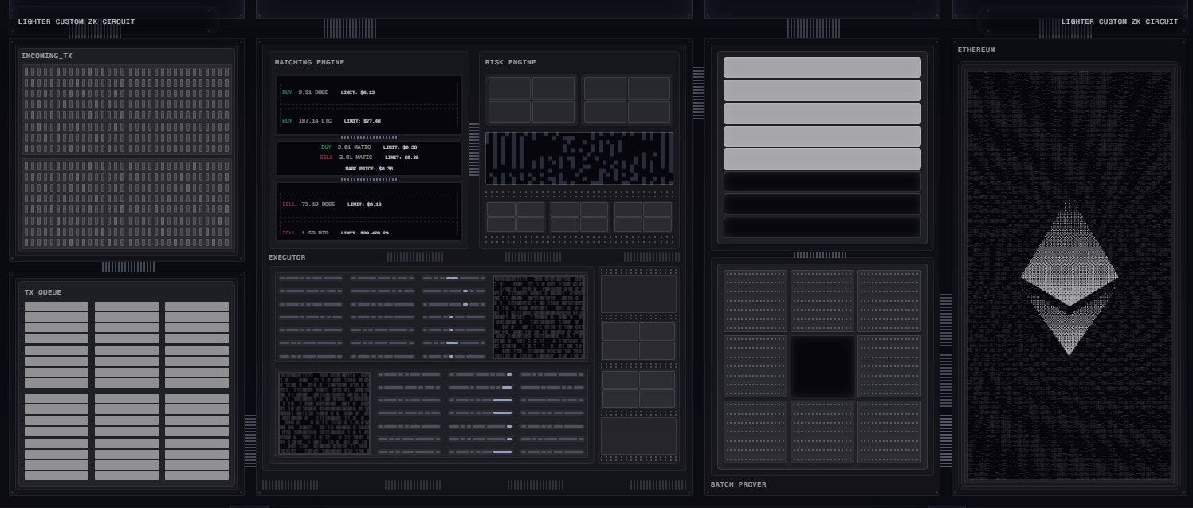The image size is (1193, 508).
Task: Click the topmost filled bar in batch stack
Action: [x=822, y=68]
